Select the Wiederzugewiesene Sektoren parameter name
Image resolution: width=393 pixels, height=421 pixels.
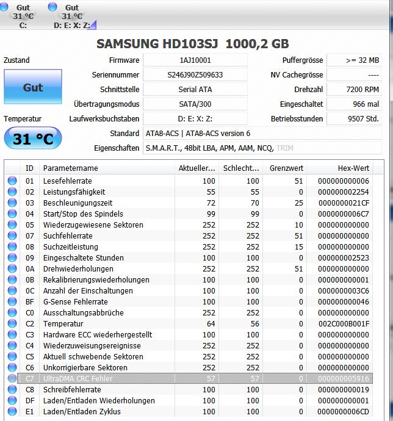[93, 225]
